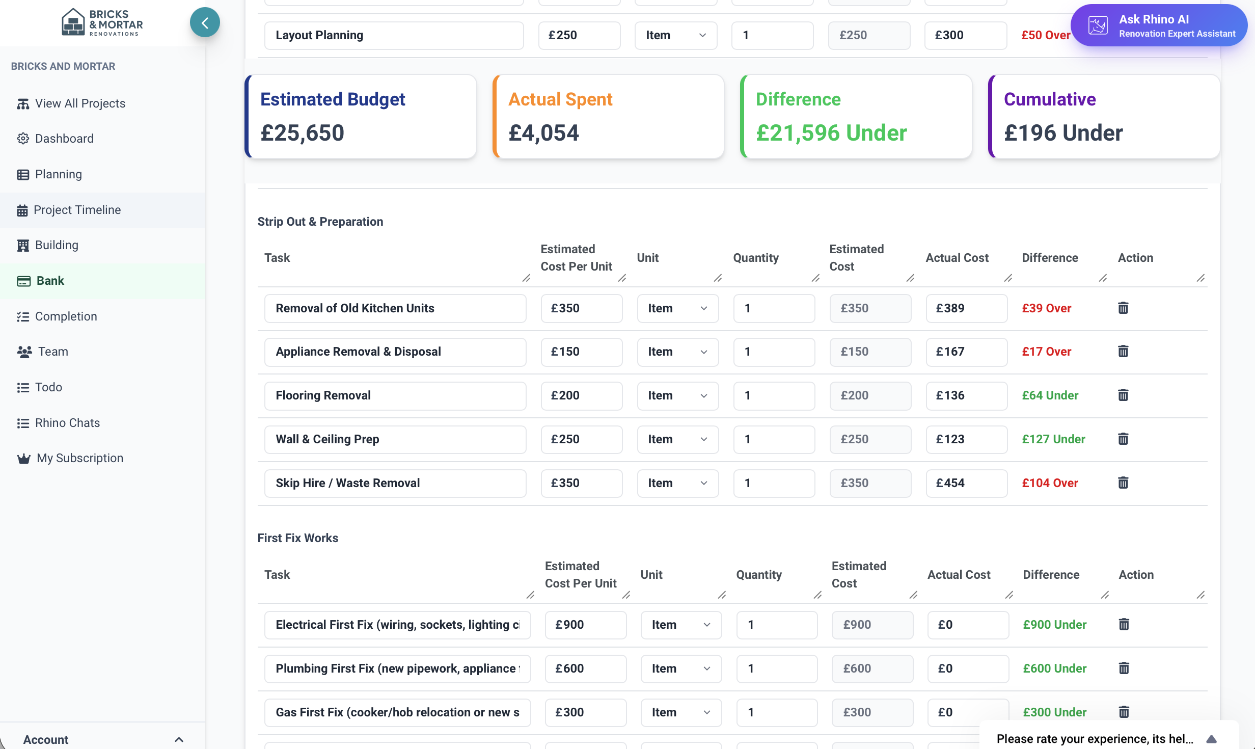This screenshot has height=749, width=1255.
Task: Click trash icon for Flooring Removal
Action: click(1123, 395)
